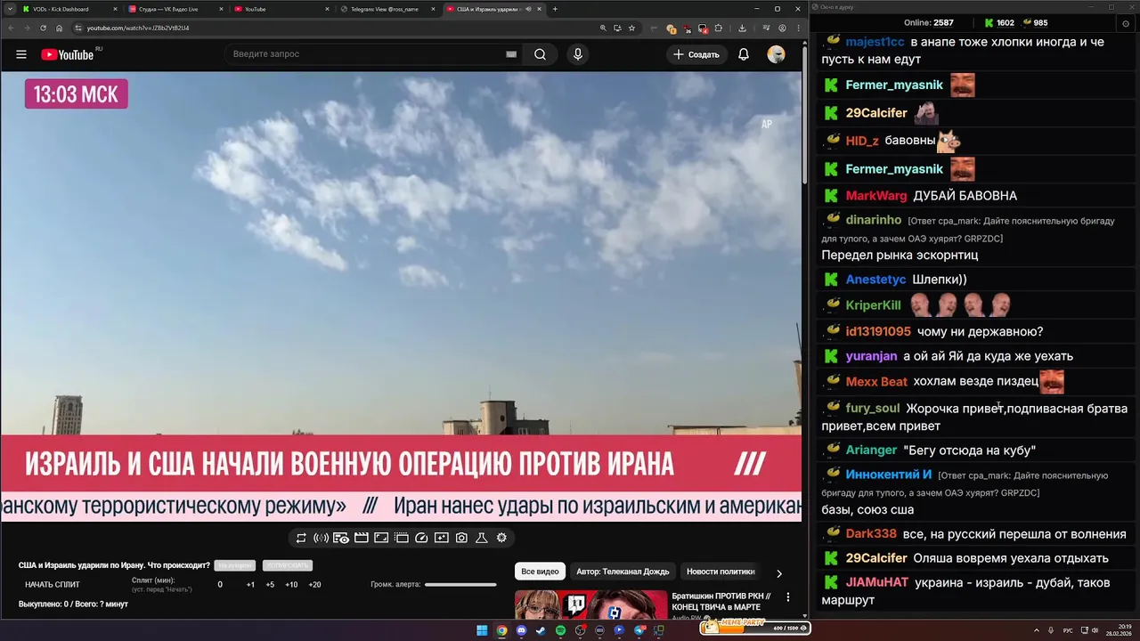The width and height of the screenshot is (1140, 641).
Task: Click username MarkWarg in chat
Action: point(876,196)
